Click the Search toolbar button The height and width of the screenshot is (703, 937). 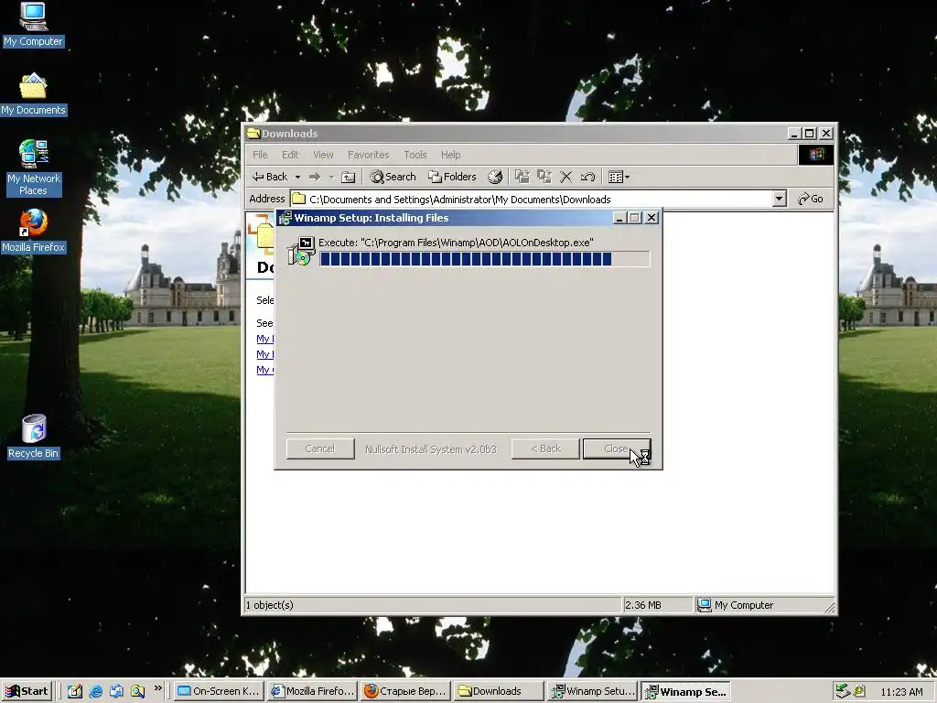393,177
